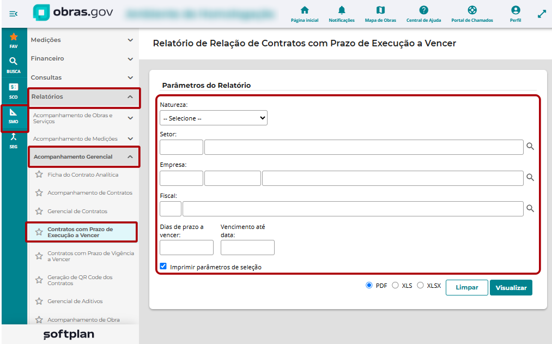Expand Acompanhamento de Medições submenu
552x344 pixels.
click(83, 138)
